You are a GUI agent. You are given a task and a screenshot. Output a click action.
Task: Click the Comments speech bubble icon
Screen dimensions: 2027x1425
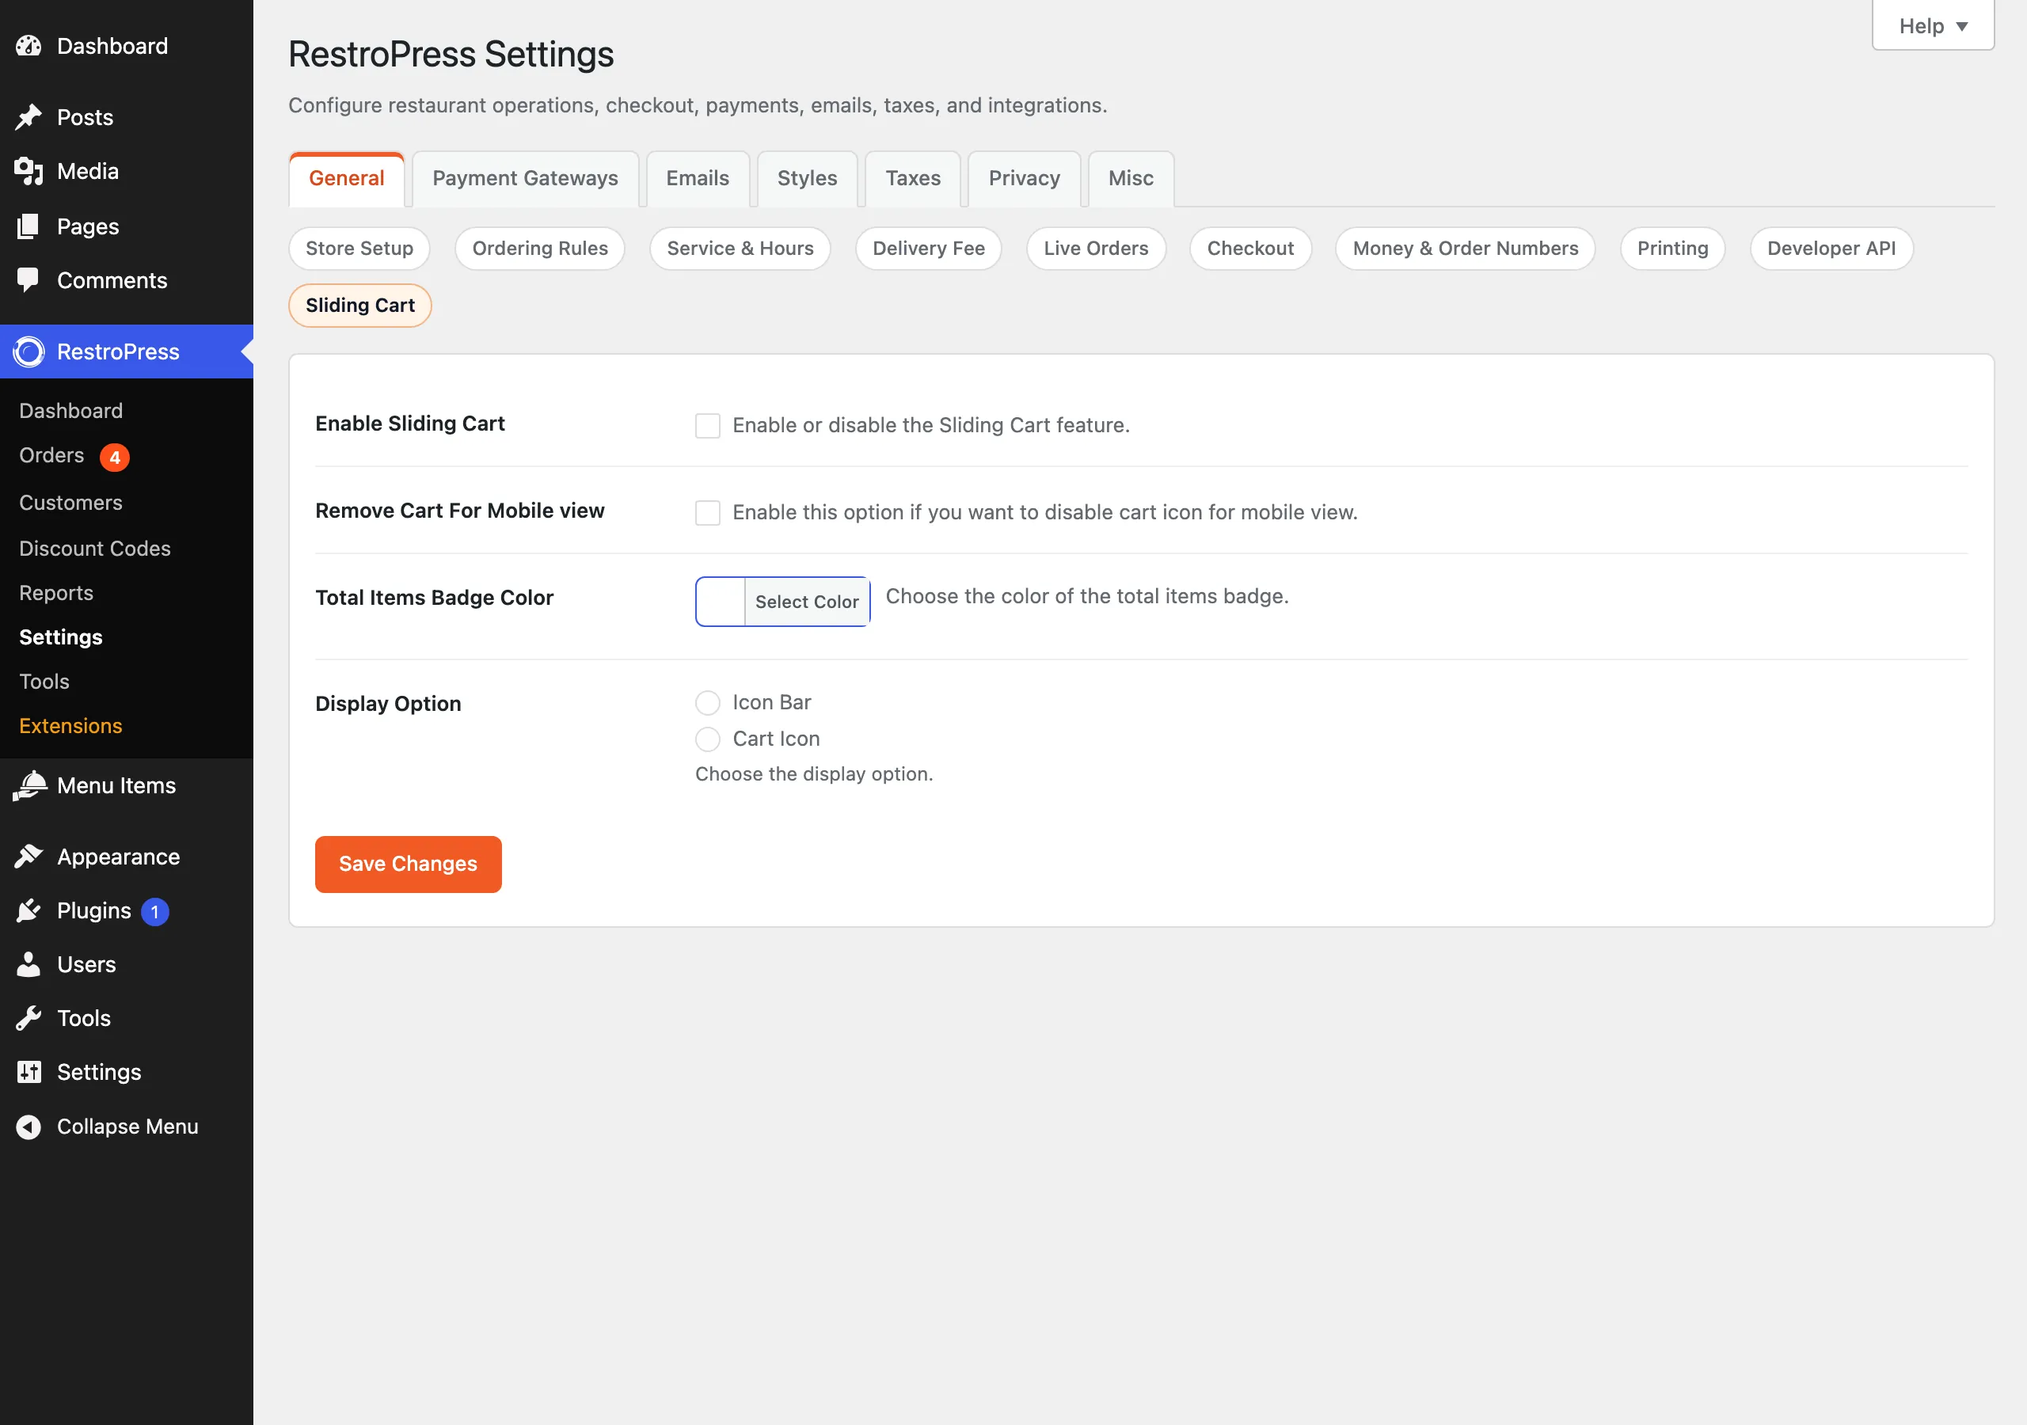point(29,281)
